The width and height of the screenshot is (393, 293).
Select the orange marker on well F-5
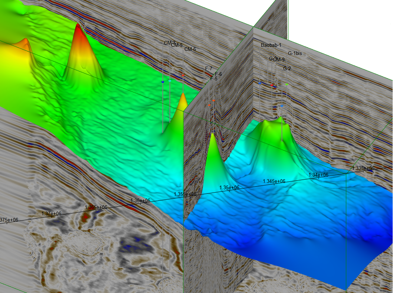tap(209, 105)
